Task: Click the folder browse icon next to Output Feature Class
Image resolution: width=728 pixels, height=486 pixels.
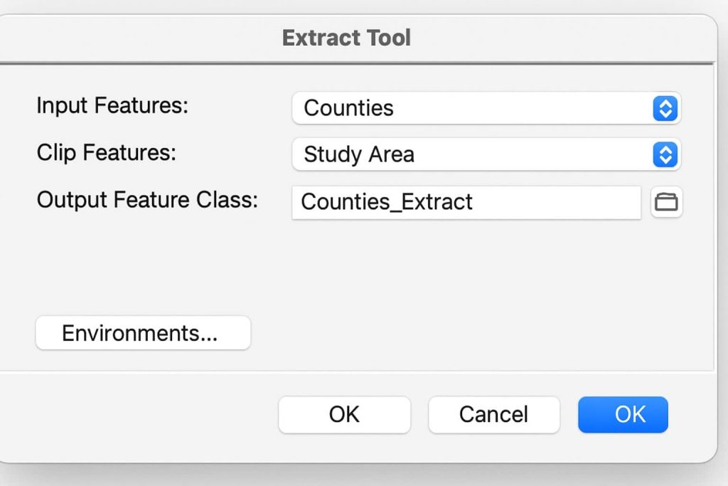Action: [666, 202]
